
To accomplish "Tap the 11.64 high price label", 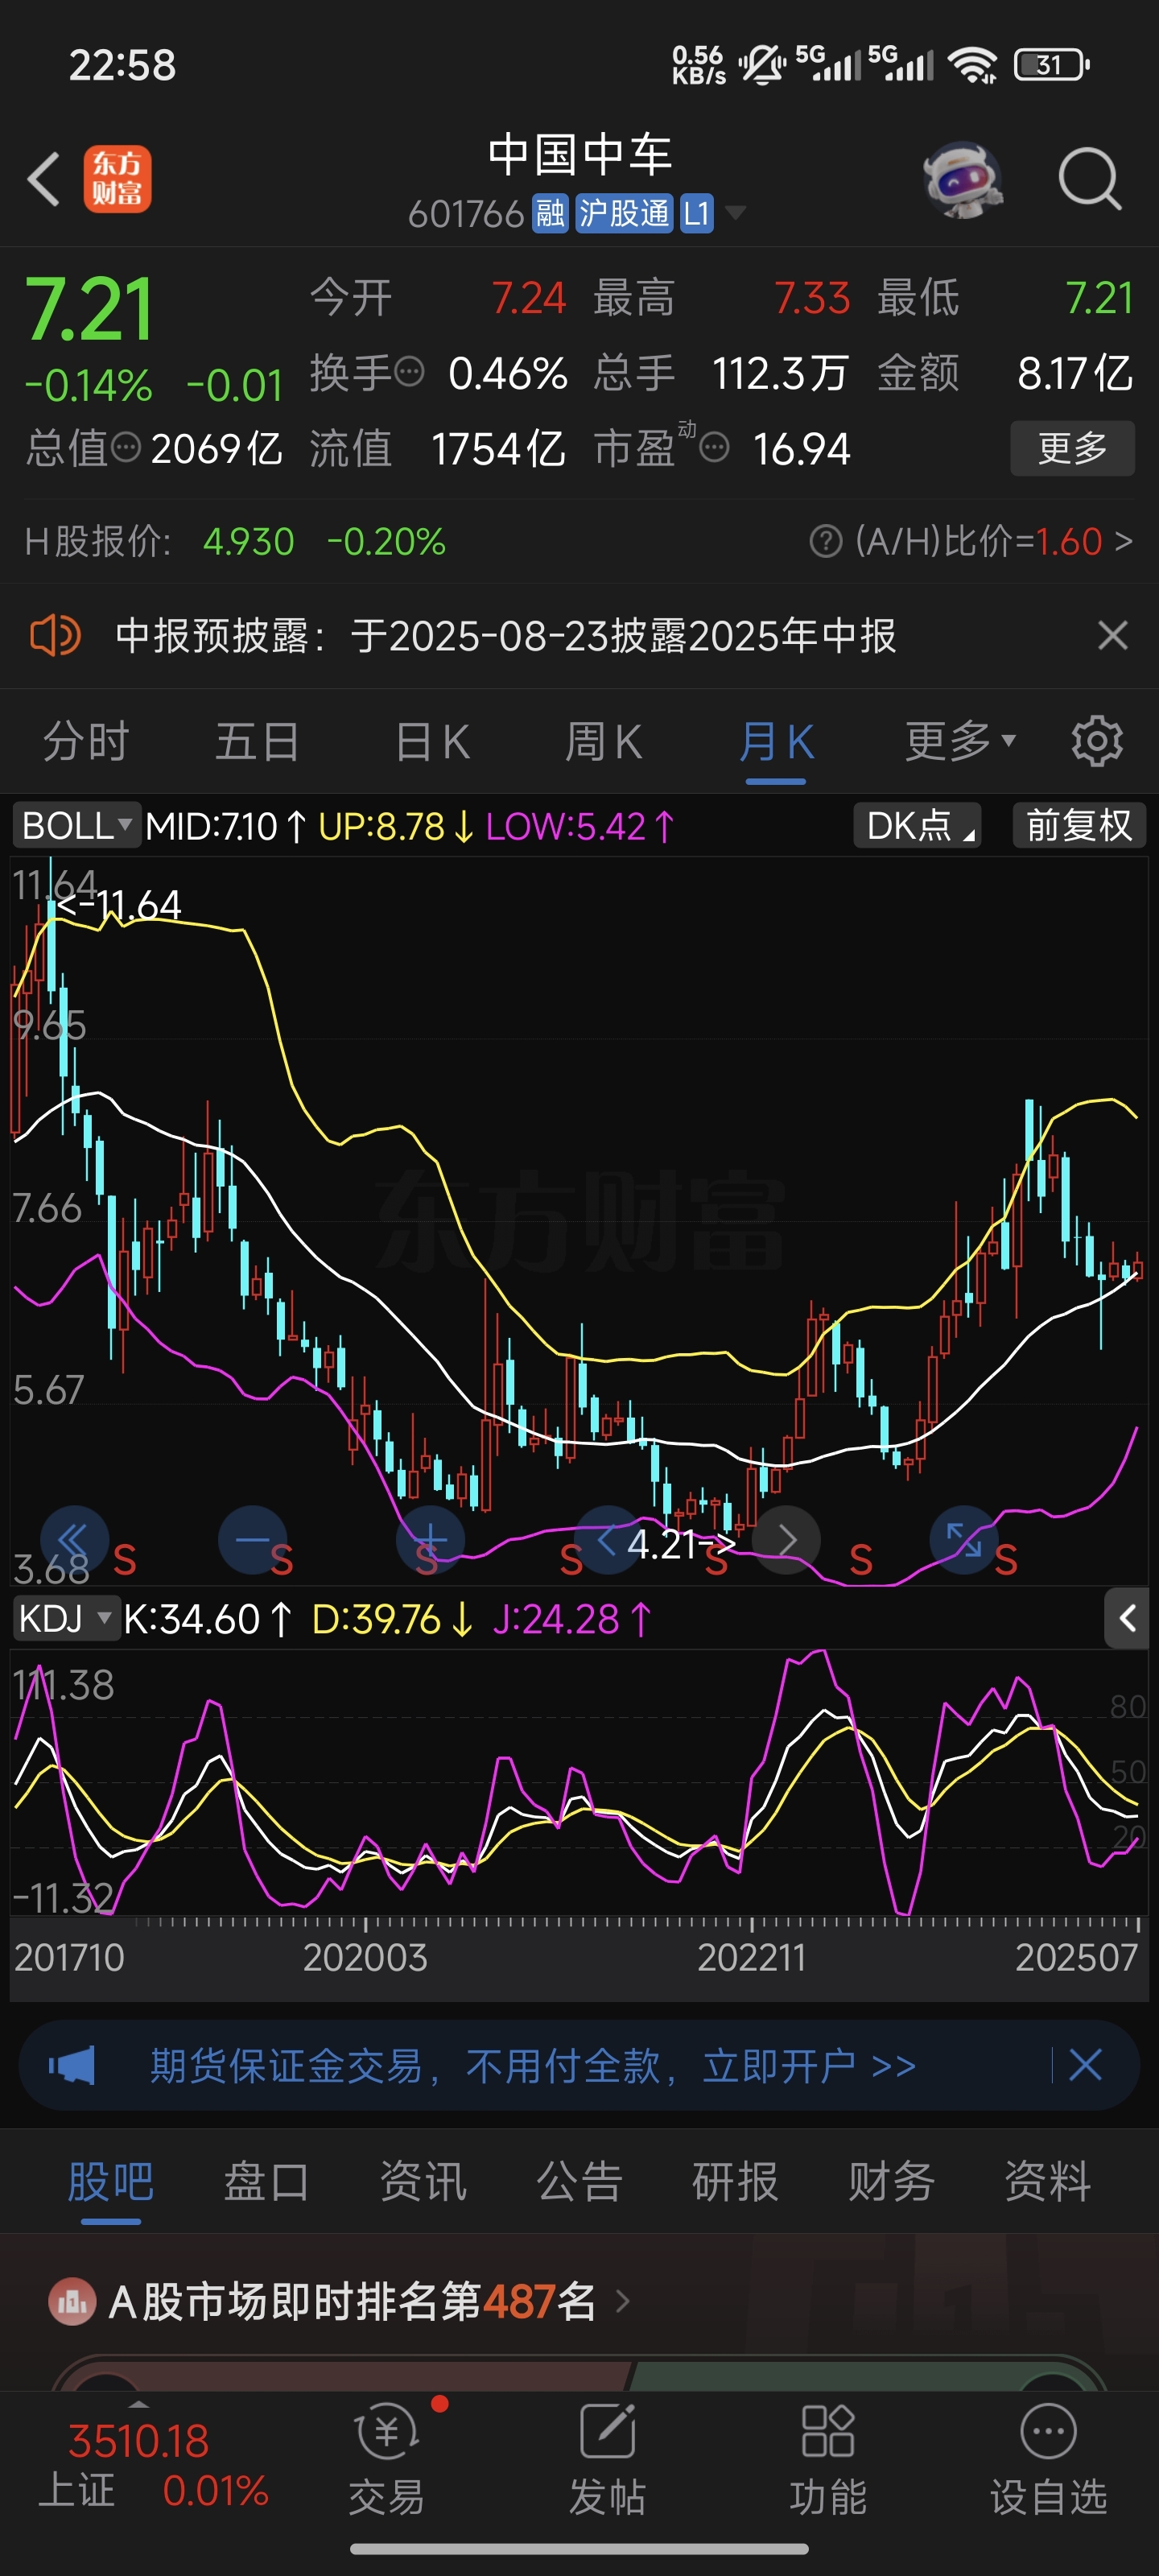I will pyautogui.click(x=119, y=904).
